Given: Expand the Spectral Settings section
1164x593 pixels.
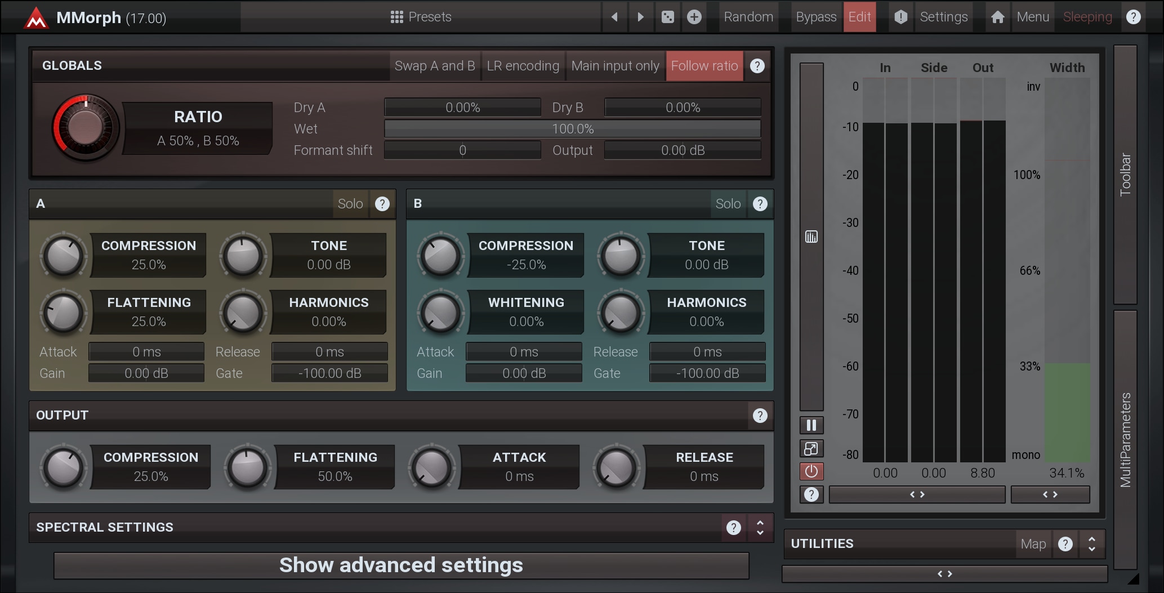Looking at the screenshot, I should [760, 528].
